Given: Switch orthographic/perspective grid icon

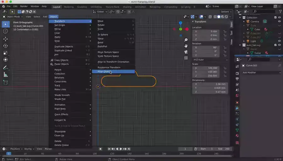Looking at the screenshot, I should pos(186,58).
